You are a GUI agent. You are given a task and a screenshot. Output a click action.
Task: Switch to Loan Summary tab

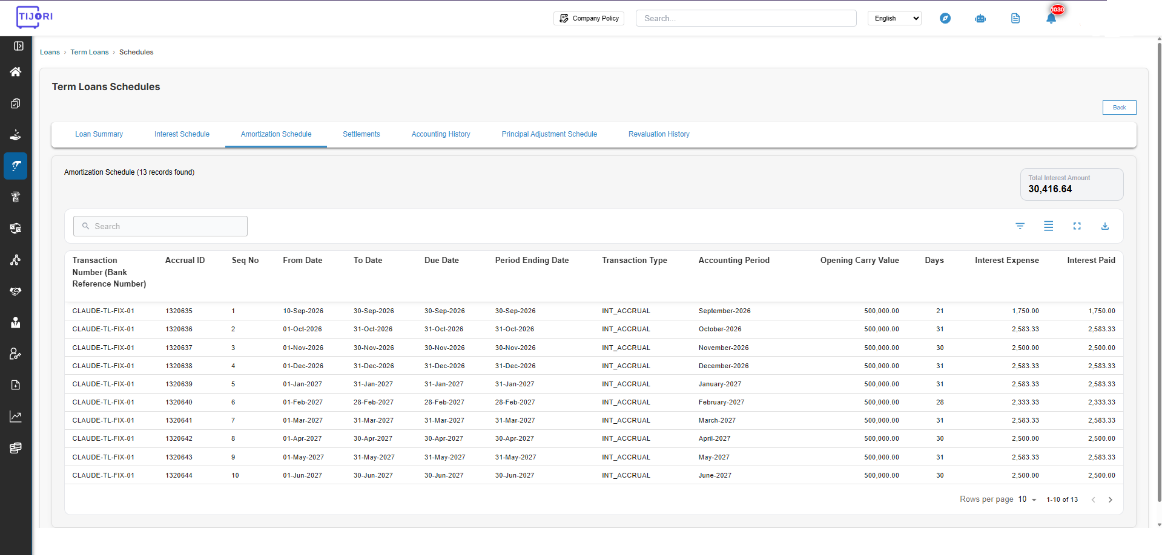(x=99, y=134)
